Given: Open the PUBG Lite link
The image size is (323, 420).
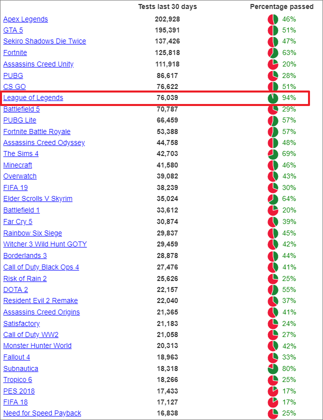Looking at the screenshot, I should tap(19, 120).
